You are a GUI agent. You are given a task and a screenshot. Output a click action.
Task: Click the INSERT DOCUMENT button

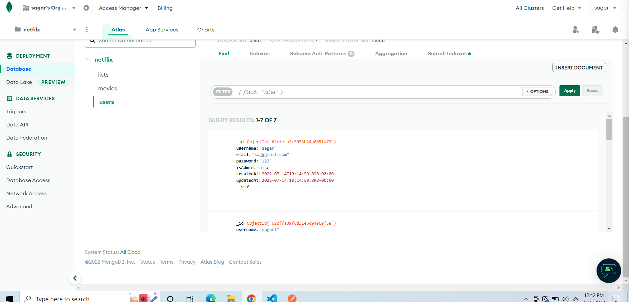pos(579,67)
